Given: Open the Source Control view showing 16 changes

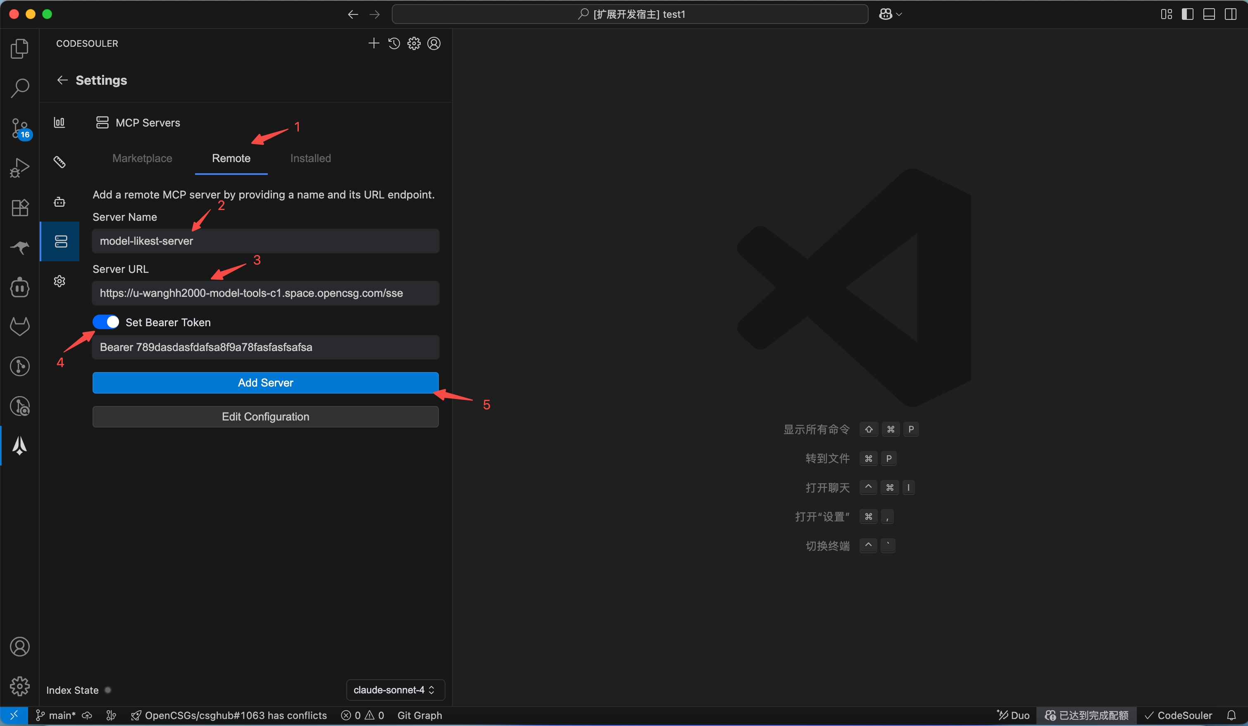Looking at the screenshot, I should click(x=20, y=128).
